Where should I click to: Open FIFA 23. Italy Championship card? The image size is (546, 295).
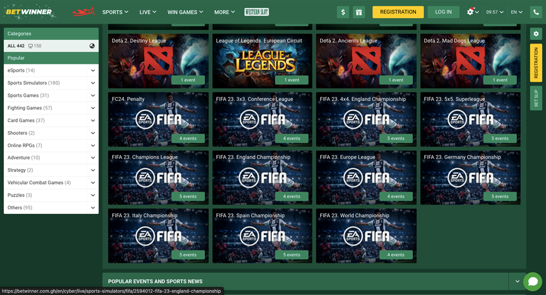[158, 236]
